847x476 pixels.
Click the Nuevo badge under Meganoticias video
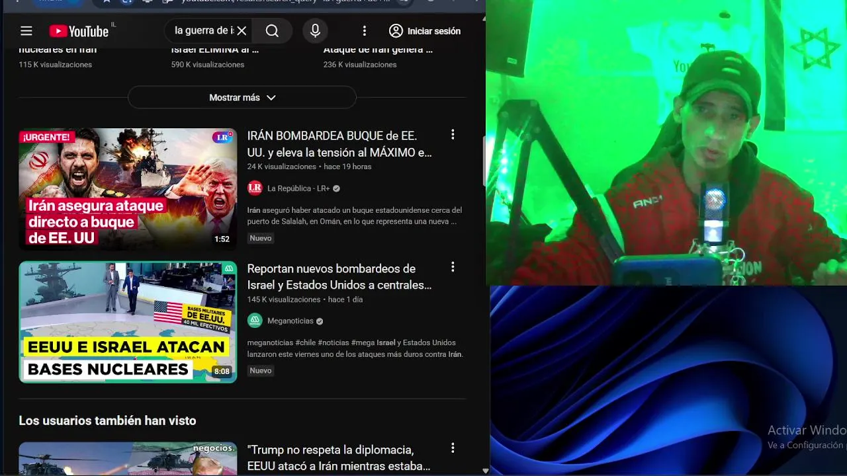(261, 370)
